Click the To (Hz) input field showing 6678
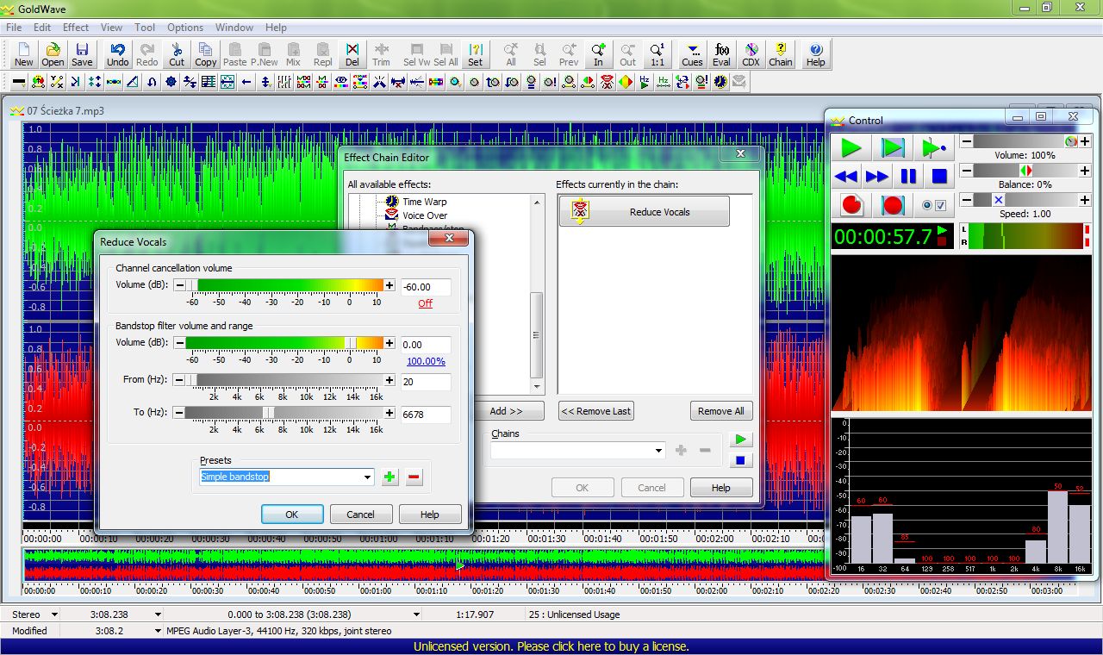 pos(426,415)
